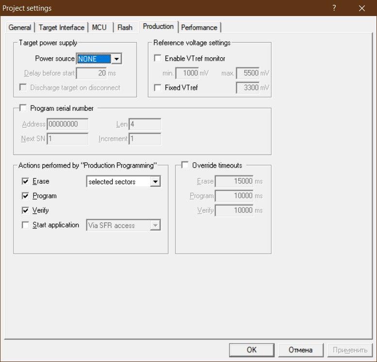
Task: Go to the Flash tab
Action: 125,27
